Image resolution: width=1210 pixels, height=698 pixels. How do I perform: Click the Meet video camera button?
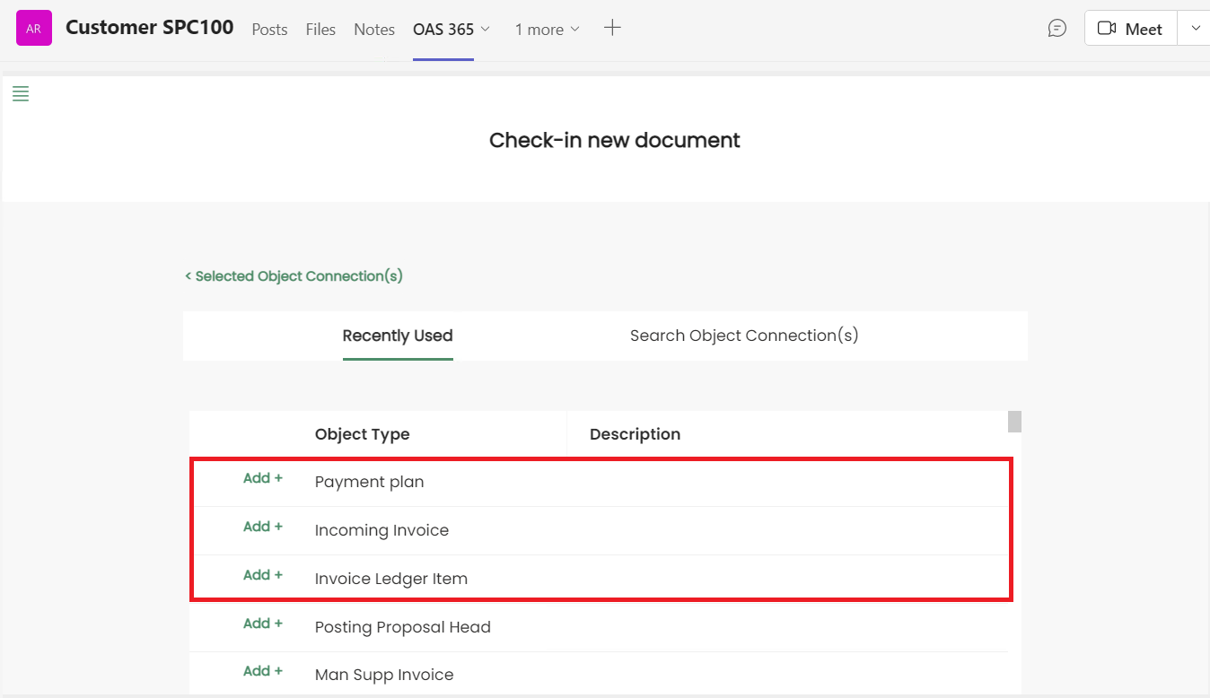(1130, 29)
